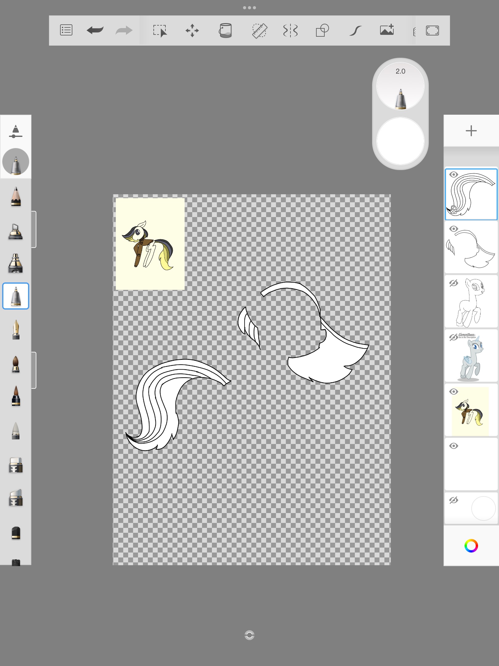Screen dimensions: 499x666
Task: Open the white color puck
Action: click(x=400, y=141)
